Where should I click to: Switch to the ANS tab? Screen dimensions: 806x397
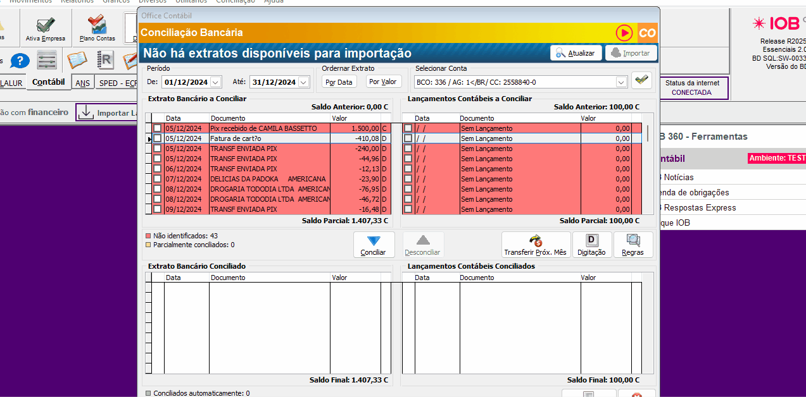click(x=82, y=83)
